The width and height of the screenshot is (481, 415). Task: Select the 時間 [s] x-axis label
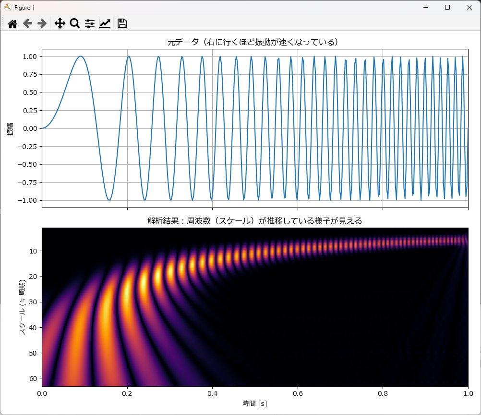point(254,403)
